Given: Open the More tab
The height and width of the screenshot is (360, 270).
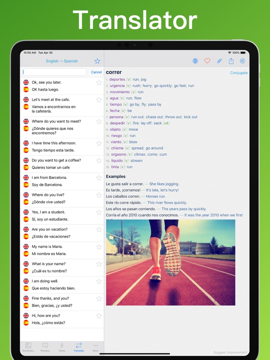Looking at the screenshot, I should click(95, 347).
